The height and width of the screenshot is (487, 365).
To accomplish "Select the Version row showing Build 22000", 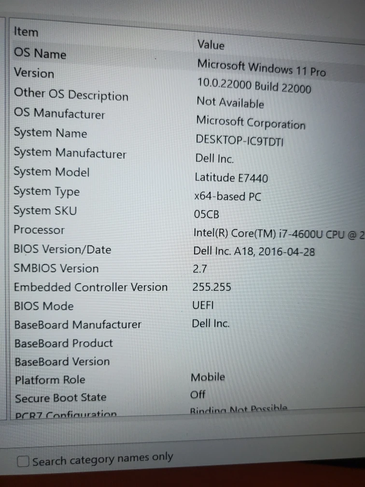I will click(34, 73).
